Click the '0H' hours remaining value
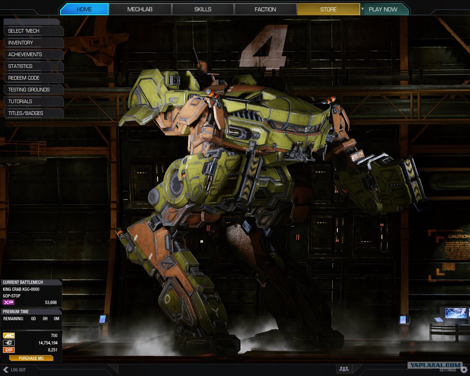 tap(45, 319)
